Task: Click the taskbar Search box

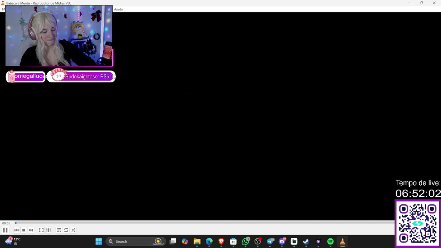Action: point(135,241)
